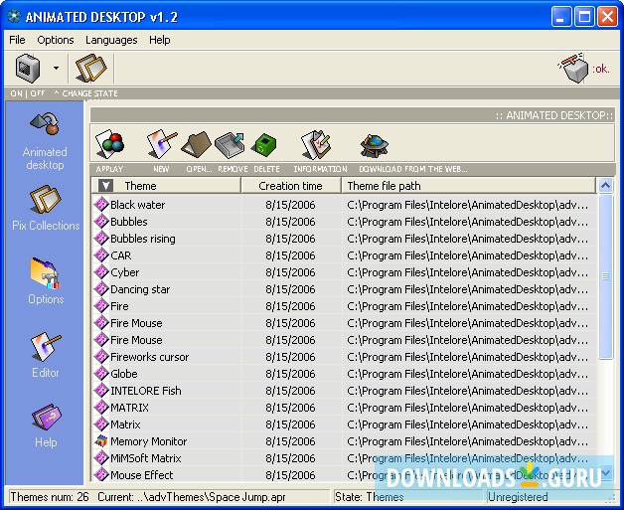Screen dimensions: 624x510
Task: Open the Editor sidebar icon
Action: point(46,355)
